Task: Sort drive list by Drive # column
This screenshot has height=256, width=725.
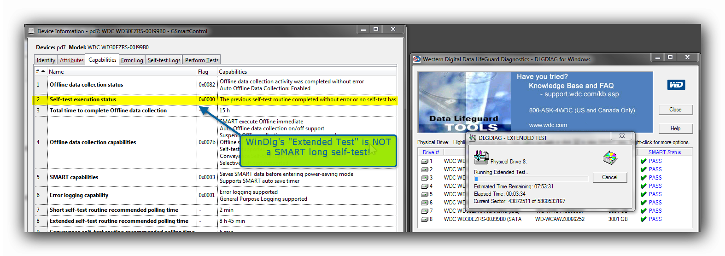Action: click(x=431, y=152)
